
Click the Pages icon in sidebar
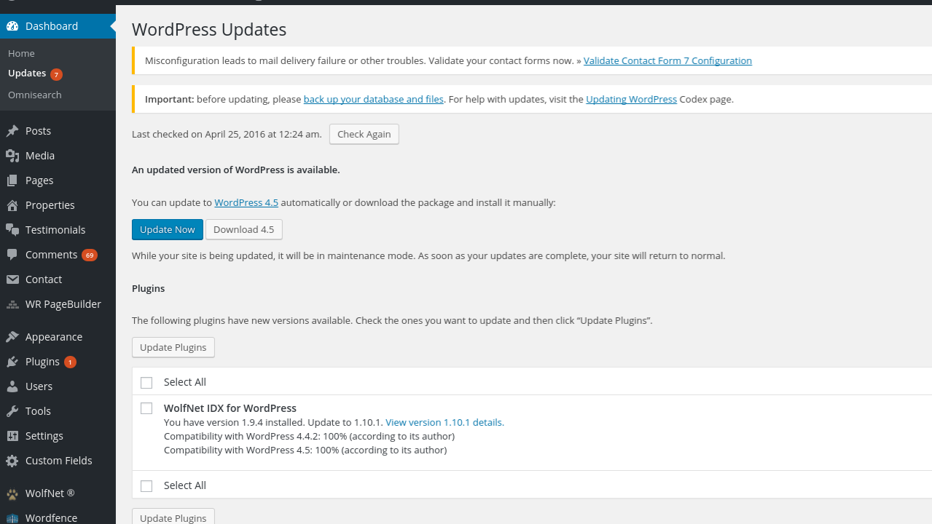[x=12, y=180]
